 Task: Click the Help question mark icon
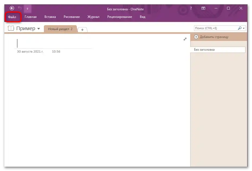pyautogui.click(x=191, y=8)
